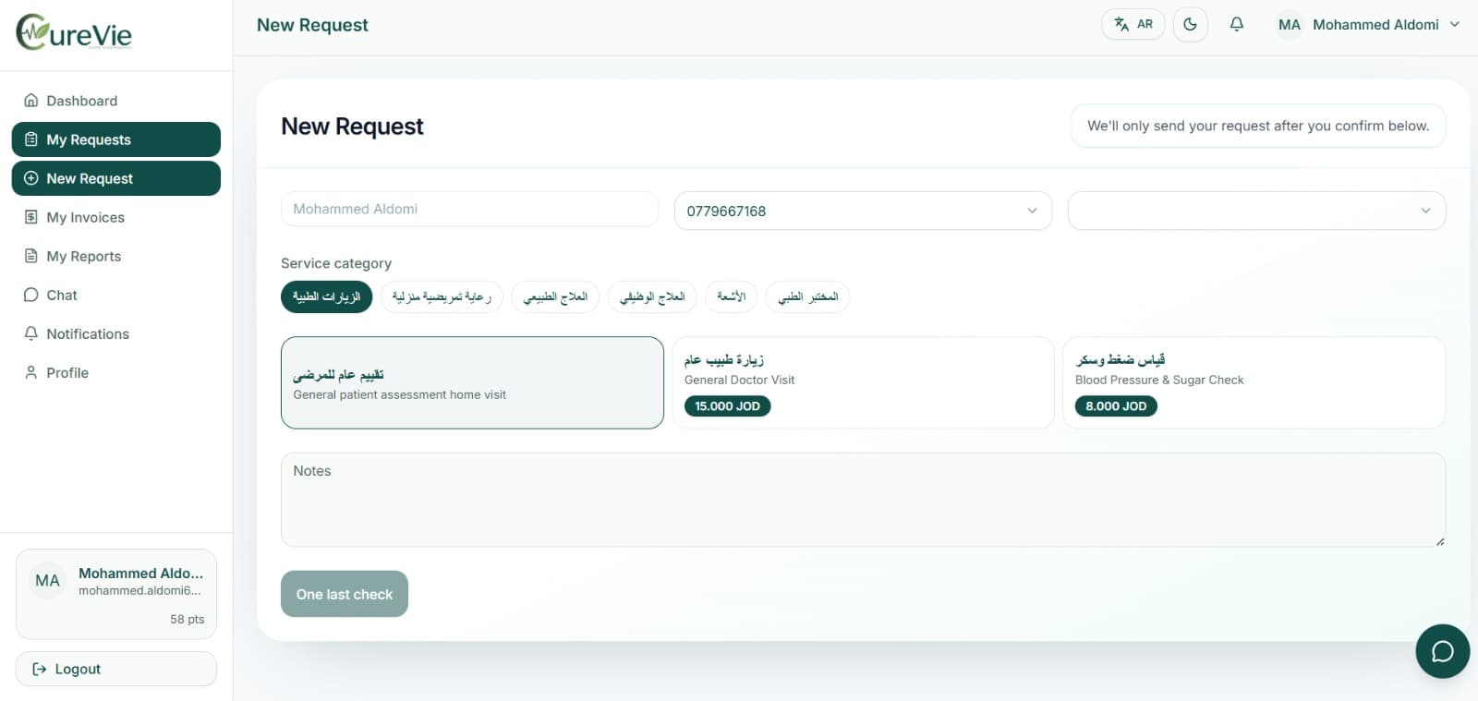Expand Mohammed Aldomi user menu
The height and width of the screenshot is (701, 1478).
point(1368,25)
